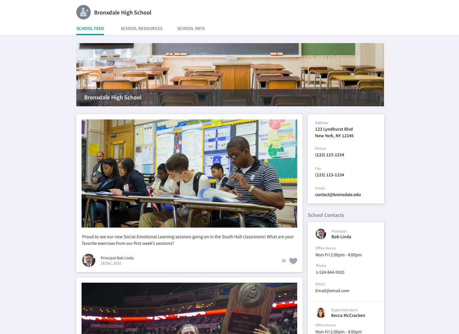Click Becca McCracken's contact avatar
This screenshot has height=334, width=459.
click(x=321, y=313)
